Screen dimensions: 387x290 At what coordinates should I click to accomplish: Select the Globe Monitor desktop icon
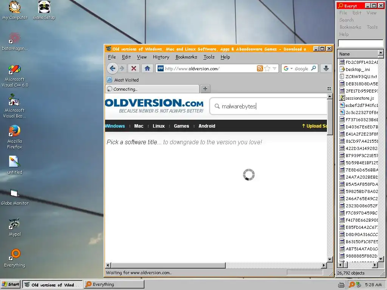[x=15, y=197]
